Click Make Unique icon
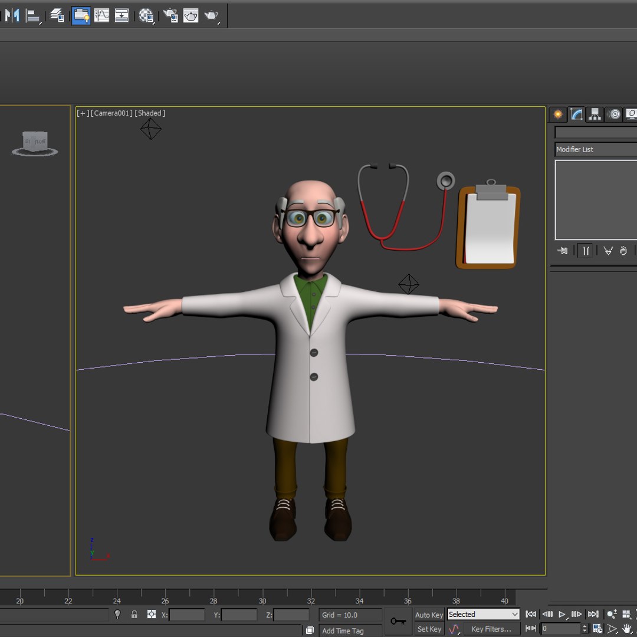The width and height of the screenshot is (637, 637). click(608, 251)
